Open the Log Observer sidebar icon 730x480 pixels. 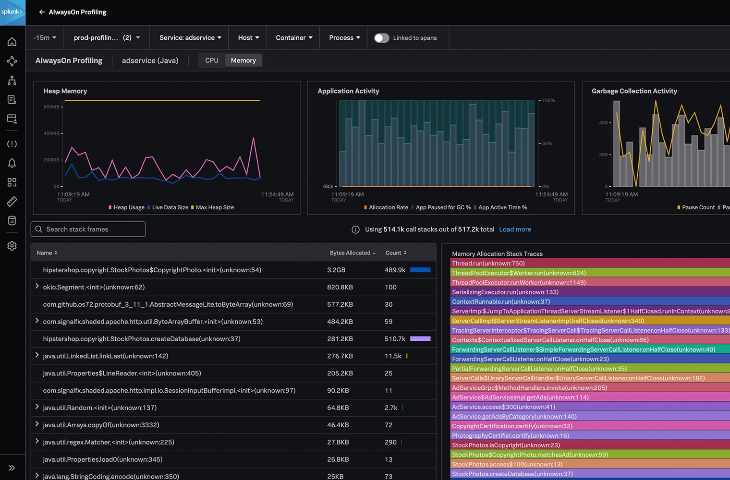coord(12,99)
